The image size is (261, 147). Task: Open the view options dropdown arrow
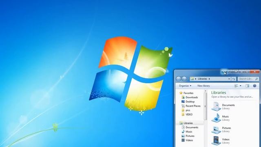pyautogui.click(x=240, y=86)
